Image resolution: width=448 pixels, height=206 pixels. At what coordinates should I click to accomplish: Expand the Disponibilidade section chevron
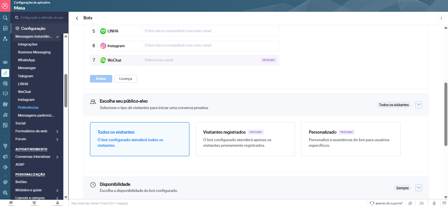(418, 188)
